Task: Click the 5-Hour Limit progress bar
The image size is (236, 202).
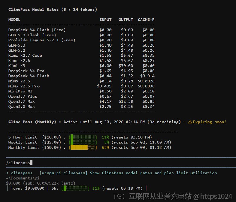Action: tap(83, 137)
